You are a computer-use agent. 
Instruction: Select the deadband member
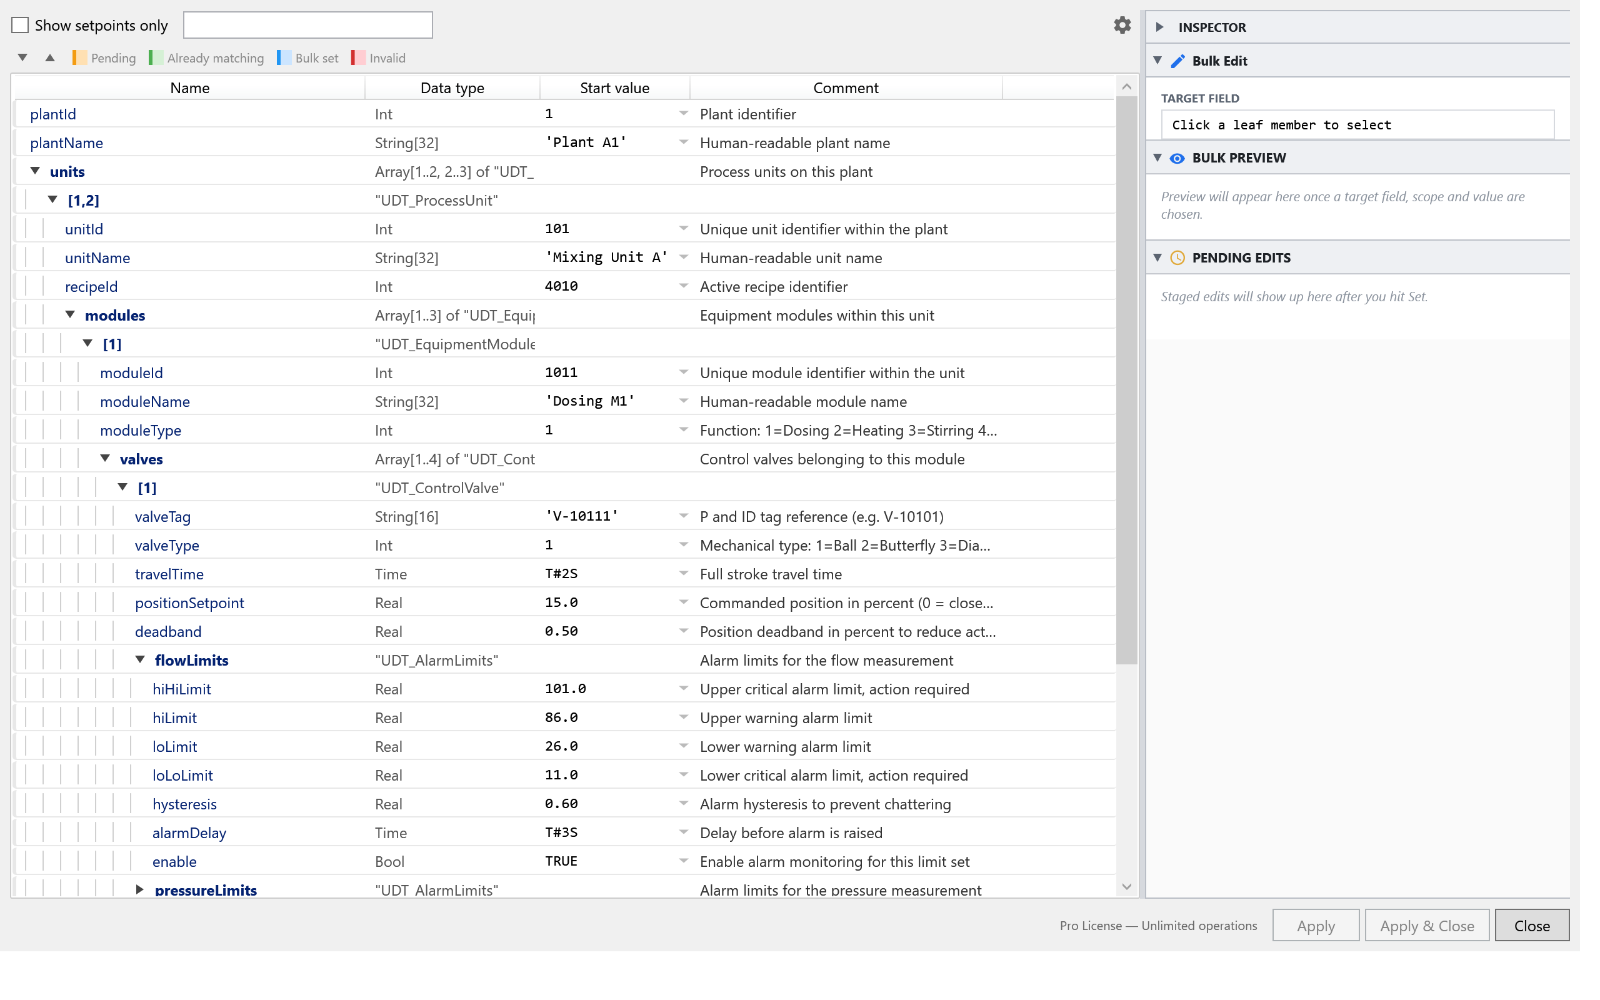[168, 632]
